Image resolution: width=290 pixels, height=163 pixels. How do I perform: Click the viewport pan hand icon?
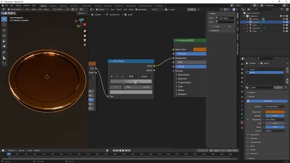coord(85,35)
